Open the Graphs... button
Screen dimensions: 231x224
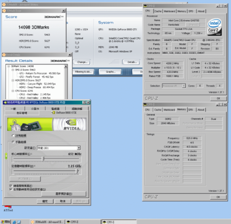[111, 72]
